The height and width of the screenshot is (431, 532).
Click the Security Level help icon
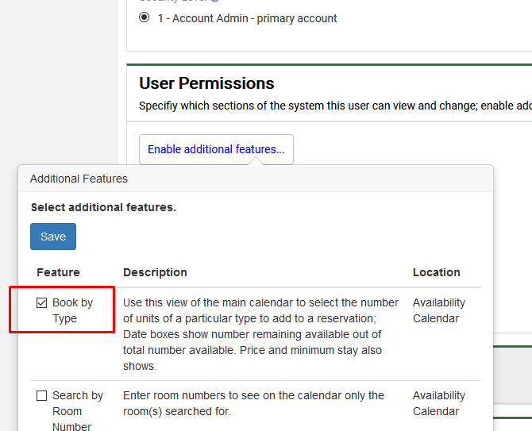216,1
